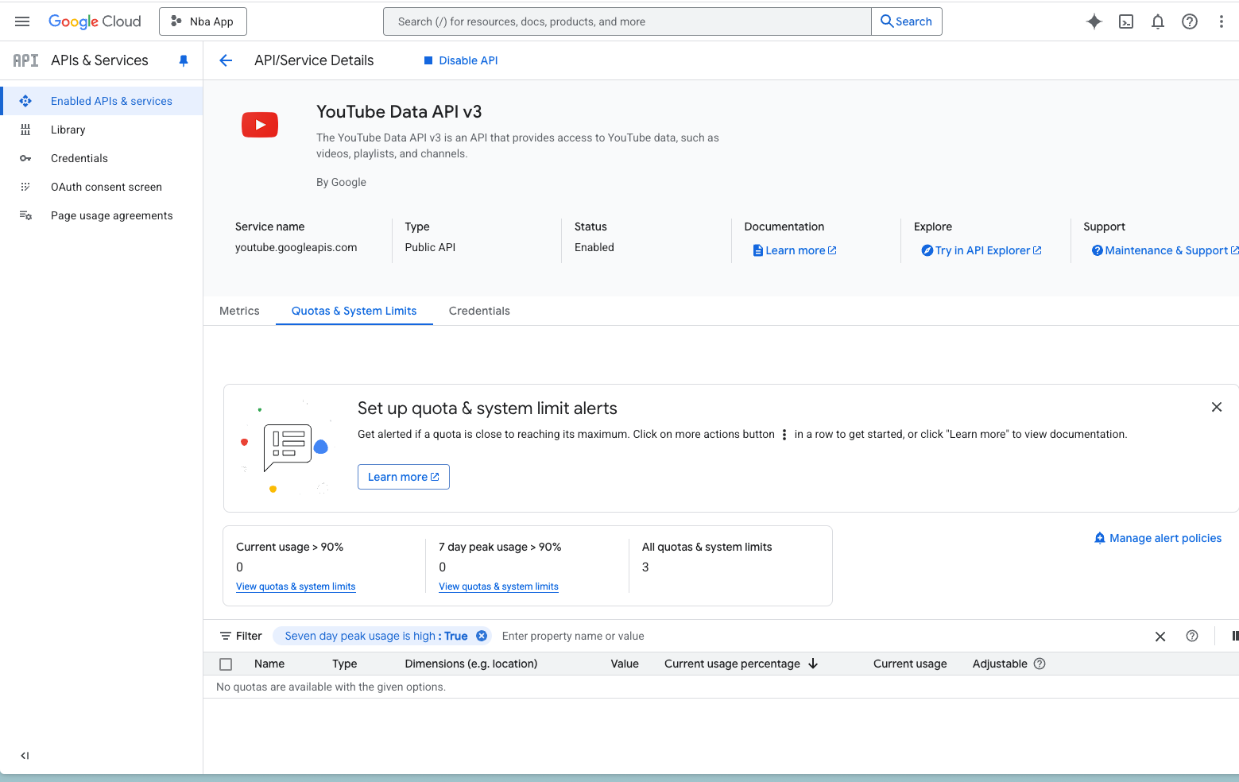Switch to the Metrics tab
Screen dimensions: 1239x782
(x=239, y=311)
